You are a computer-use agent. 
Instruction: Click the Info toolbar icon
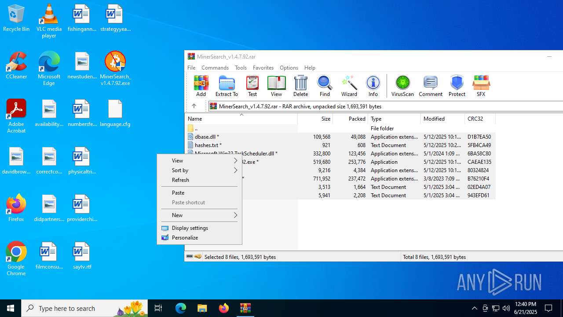coord(373,86)
